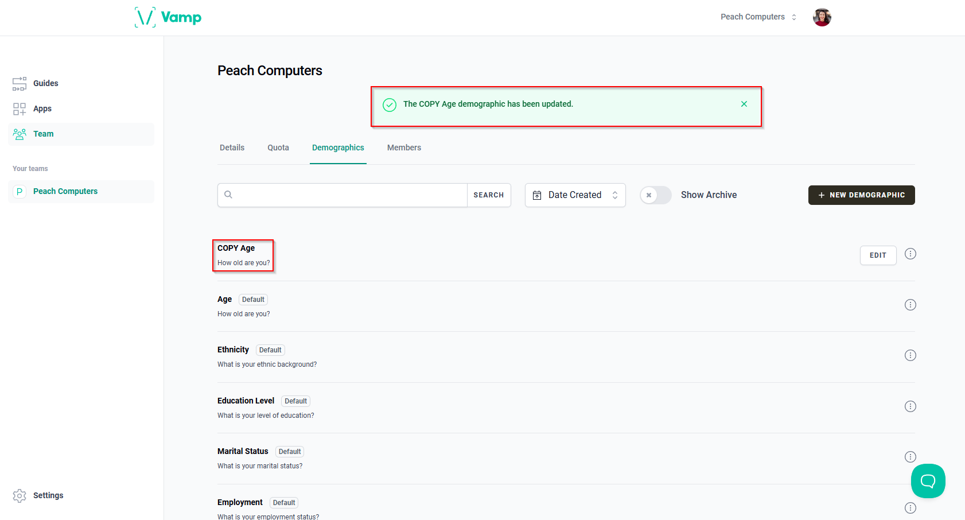This screenshot has height=520, width=965.
Task: Click 'What is your ethnic background?' text
Action: [x=267, y=364]
